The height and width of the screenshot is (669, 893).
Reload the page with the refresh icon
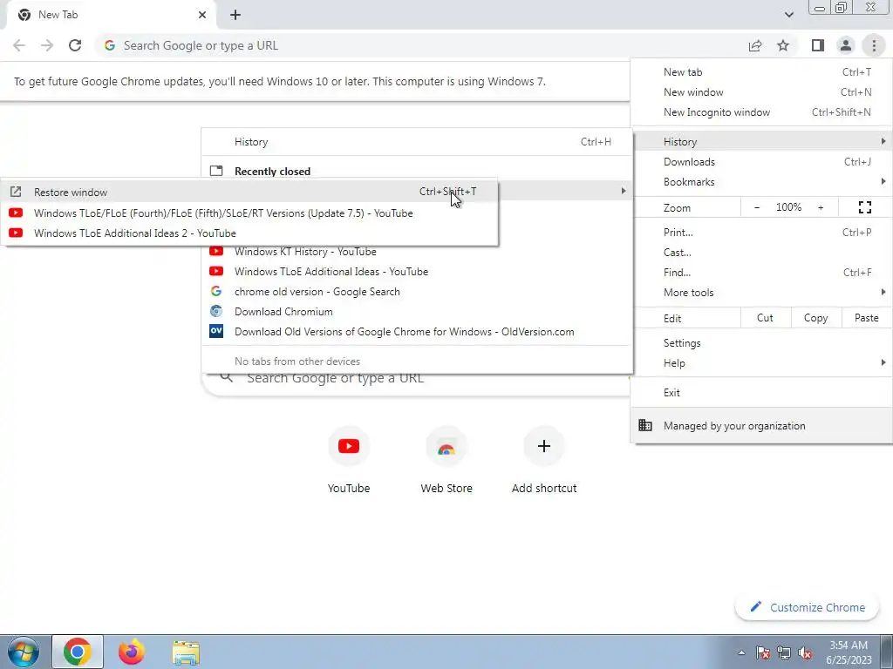(75, 45)
